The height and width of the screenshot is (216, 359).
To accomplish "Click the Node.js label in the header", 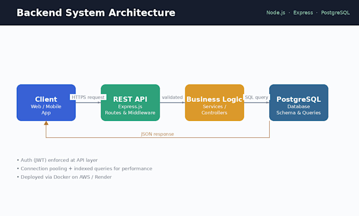I will tap(276, 13).
